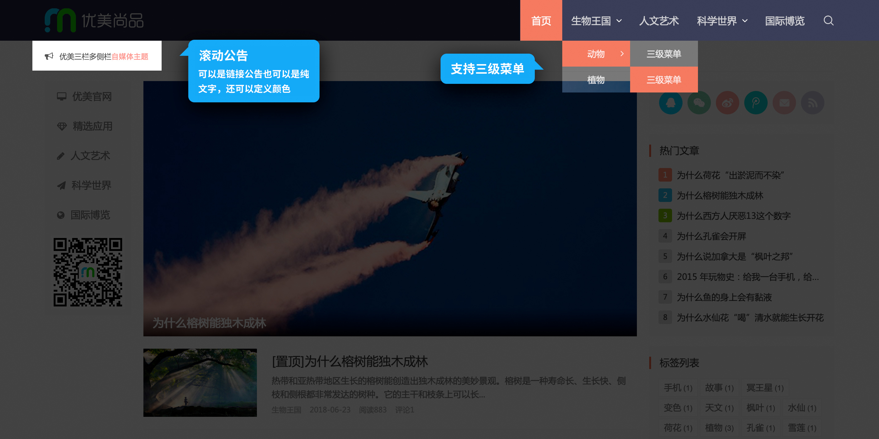Open hot article number 2 为什么榕树能独木成林
This screenshot has width=879, height=439.
(720, 195)
